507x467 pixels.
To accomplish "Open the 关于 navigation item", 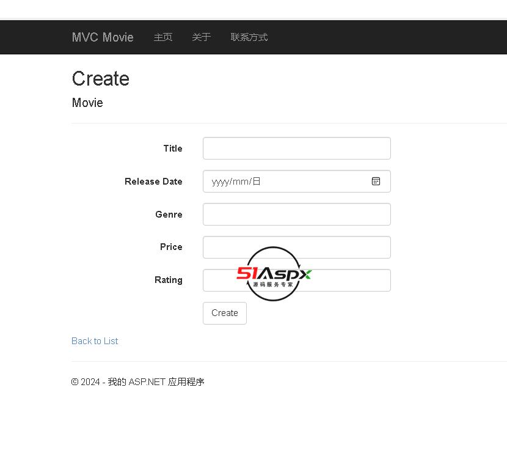I will click(x=202, y=37).
